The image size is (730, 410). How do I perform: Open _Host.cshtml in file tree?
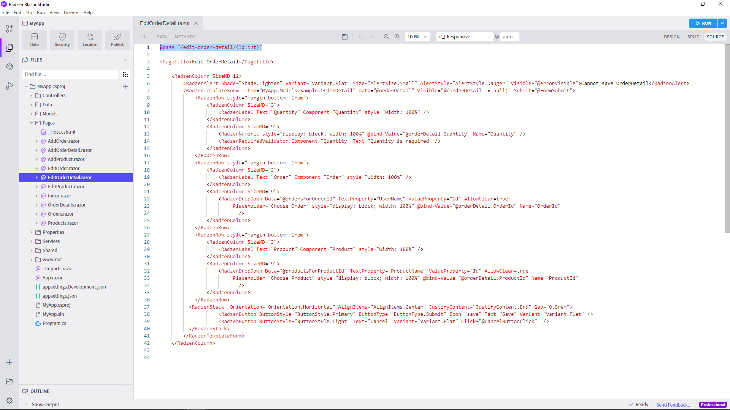[62, 132]
